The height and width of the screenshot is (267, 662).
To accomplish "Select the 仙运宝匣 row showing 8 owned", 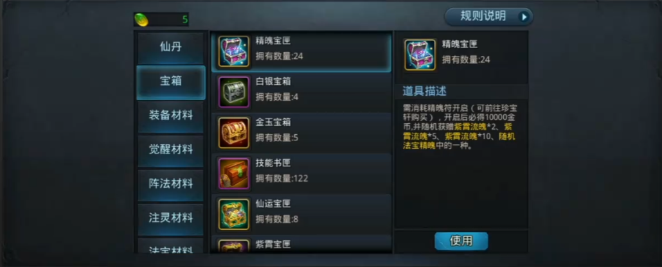I will coord(301,214).
